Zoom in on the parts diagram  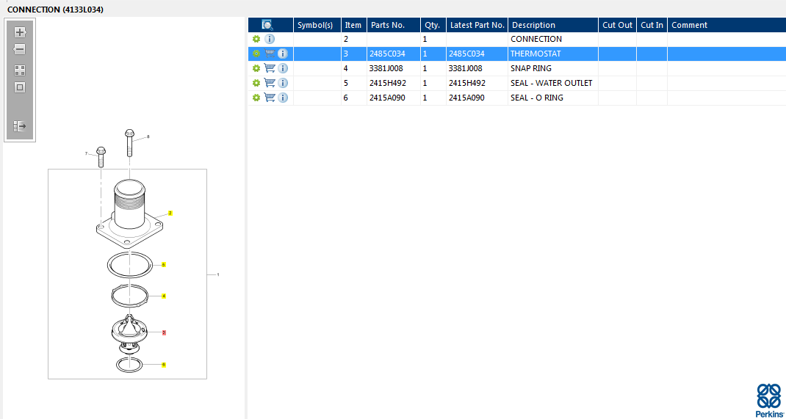click(x=20, y=32)
